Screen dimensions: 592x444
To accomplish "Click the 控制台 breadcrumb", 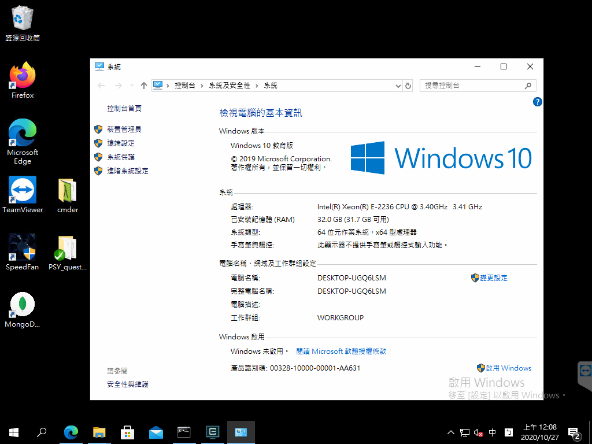I will (184, 86).
